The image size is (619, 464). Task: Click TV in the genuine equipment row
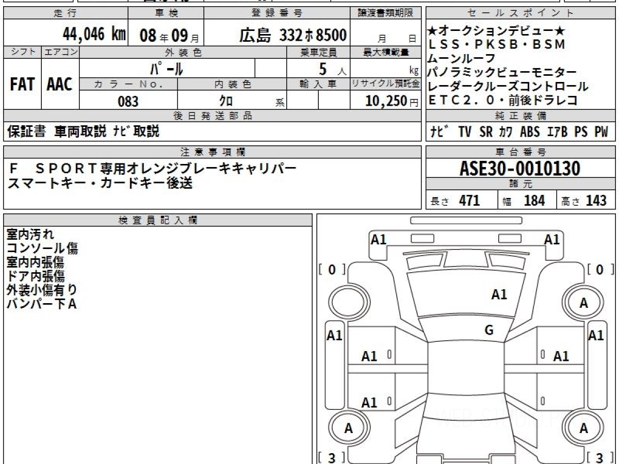coord(465,132)
